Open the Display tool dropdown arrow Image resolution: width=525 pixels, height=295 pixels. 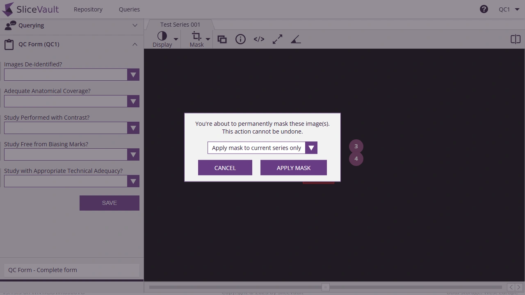[176, 39]
